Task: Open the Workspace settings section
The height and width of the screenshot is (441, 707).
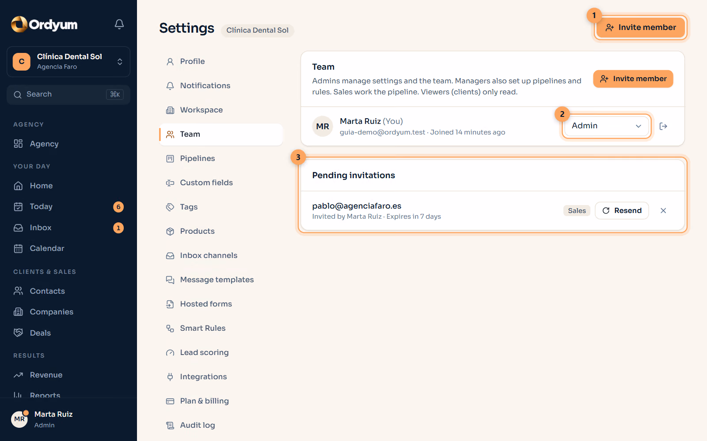Action: click(221, 110)
